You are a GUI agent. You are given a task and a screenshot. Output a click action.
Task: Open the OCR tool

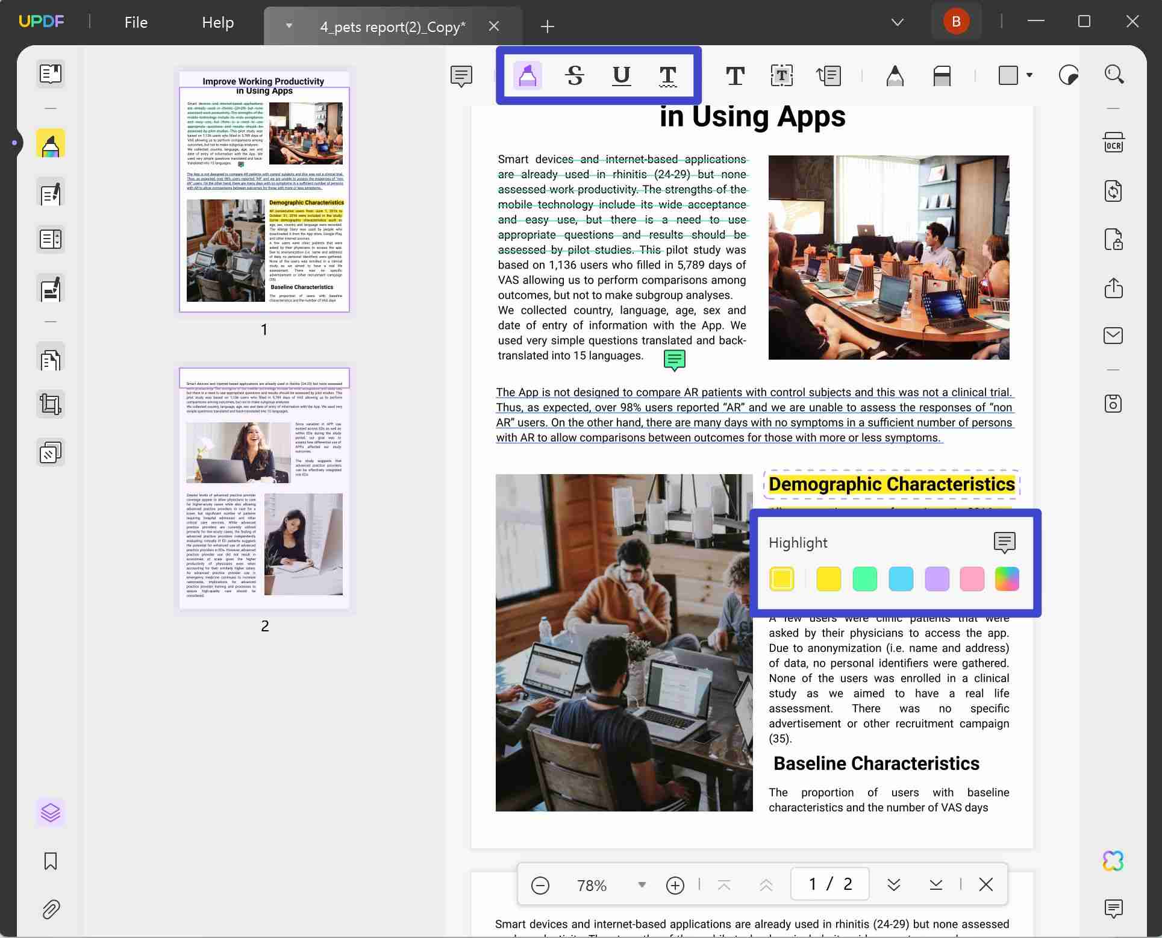pyautogui.click(x=1114, y=142)
